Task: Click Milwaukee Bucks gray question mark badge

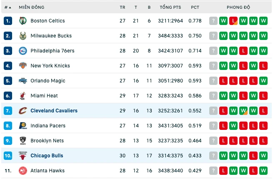Action: (x=213, y=36)
